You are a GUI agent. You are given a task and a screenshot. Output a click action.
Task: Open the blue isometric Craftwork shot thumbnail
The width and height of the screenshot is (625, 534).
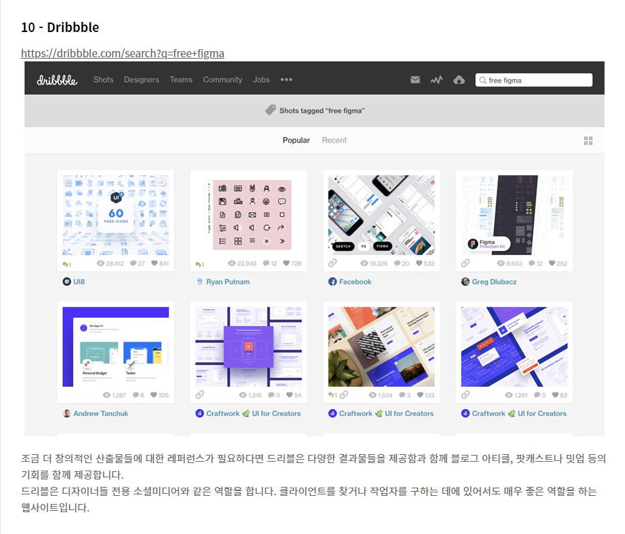[x=514, y=346]
